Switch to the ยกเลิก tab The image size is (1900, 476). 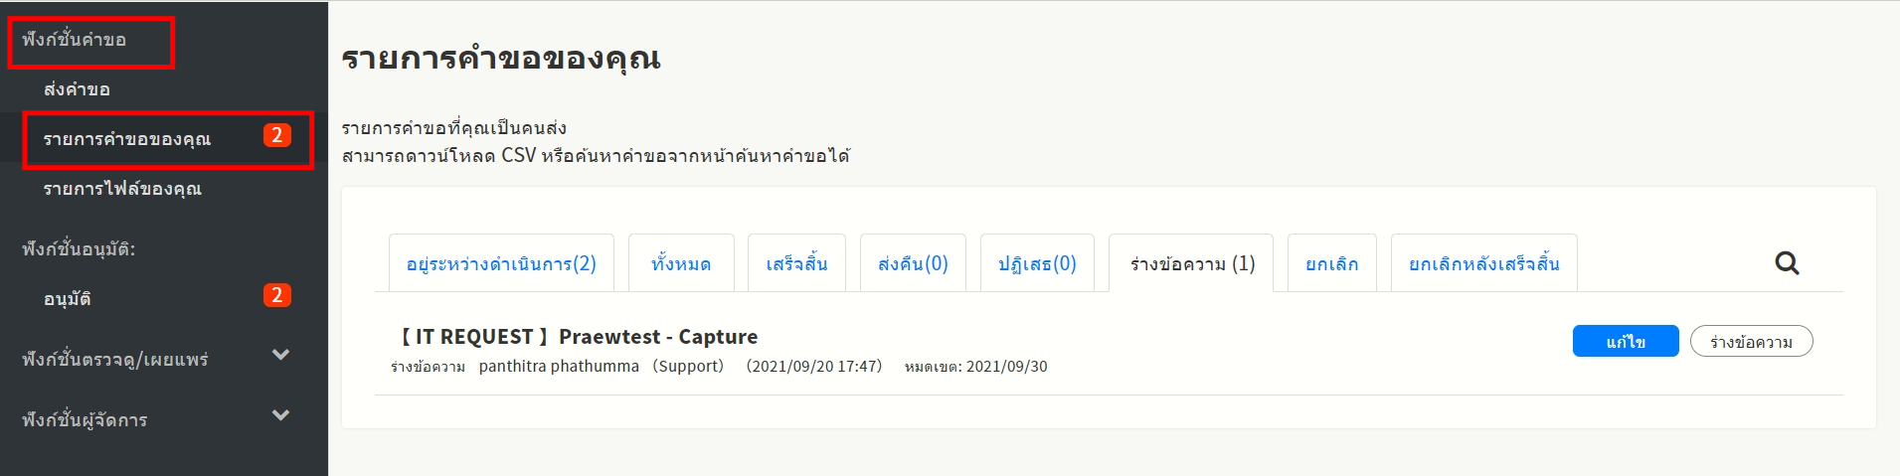coord(1331,264)
